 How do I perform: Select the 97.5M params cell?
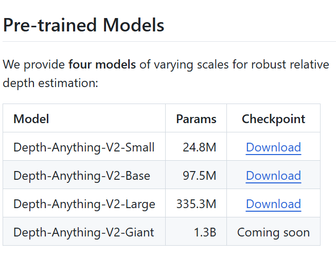pyautogui.click(x=200, y=176)
